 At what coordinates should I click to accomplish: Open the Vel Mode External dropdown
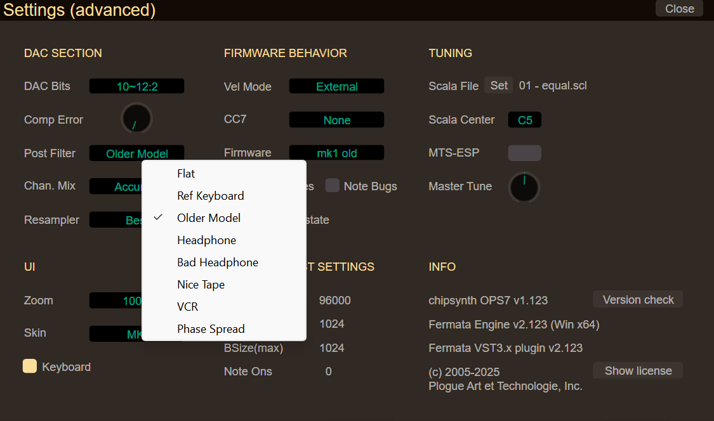[x=336, y=86]
